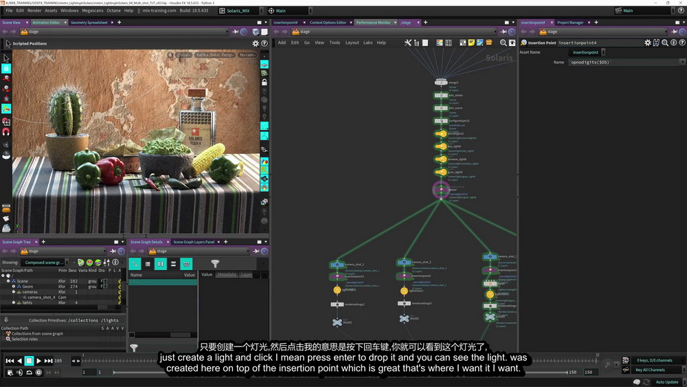Screen dimensions: 687x387
Task: Toggle the loop playback icon in playbar
Action: (30, 373)
